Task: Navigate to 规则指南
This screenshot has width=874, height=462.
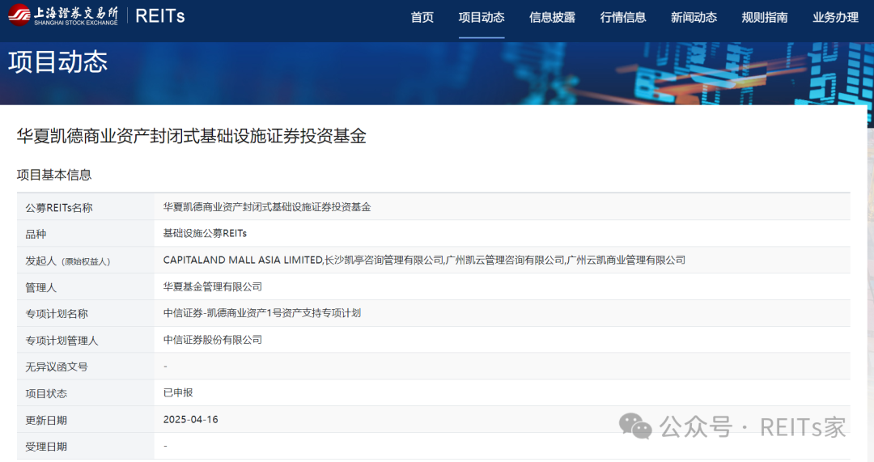Action: [x=765, y=17]
